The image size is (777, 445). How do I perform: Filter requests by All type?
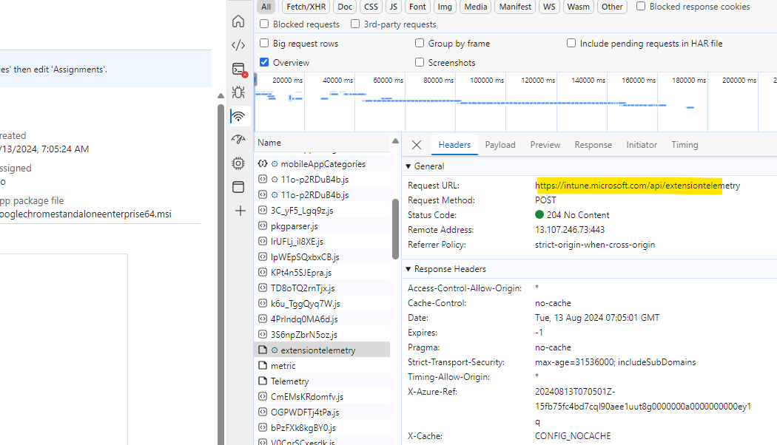(x=266, y=7)
